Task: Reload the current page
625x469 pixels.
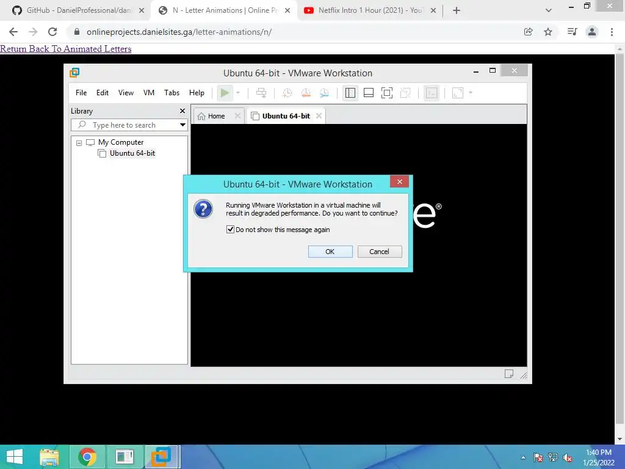Action: tap(52, 32)
